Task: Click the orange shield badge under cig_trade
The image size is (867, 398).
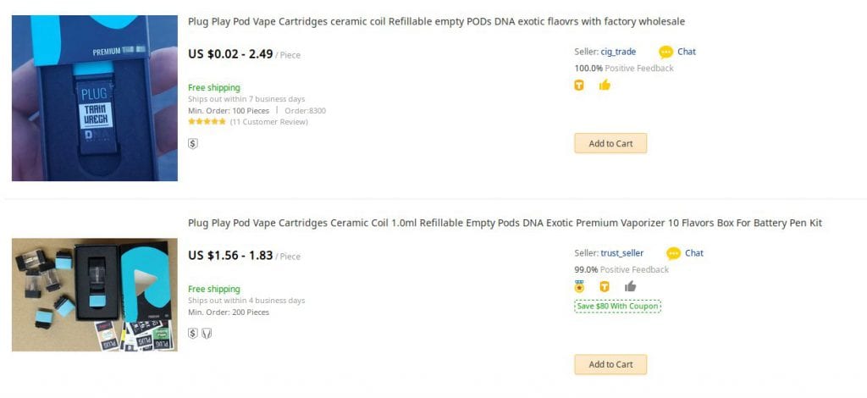Action: [x=579, y=85]
